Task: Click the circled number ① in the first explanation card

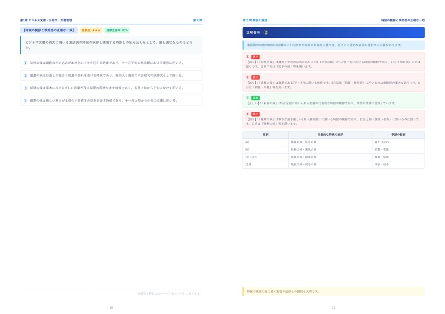Action: point(247,57)
